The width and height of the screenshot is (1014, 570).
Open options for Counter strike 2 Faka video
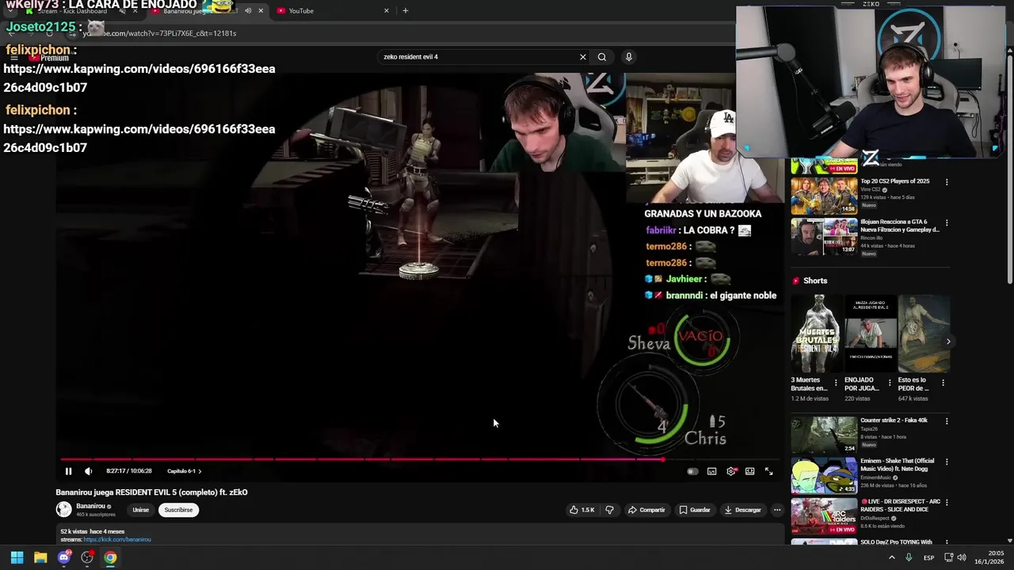(947, 421)
